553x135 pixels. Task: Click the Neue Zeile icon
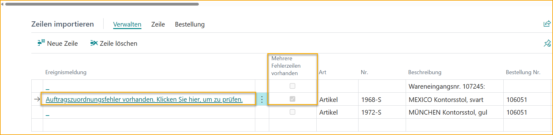click(41, 43)
